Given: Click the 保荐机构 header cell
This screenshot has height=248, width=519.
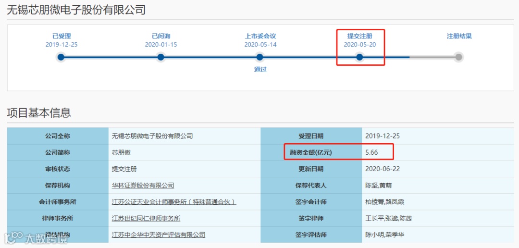Looking at the screenshot, I should pyautogui.click(x=58, y=186).
